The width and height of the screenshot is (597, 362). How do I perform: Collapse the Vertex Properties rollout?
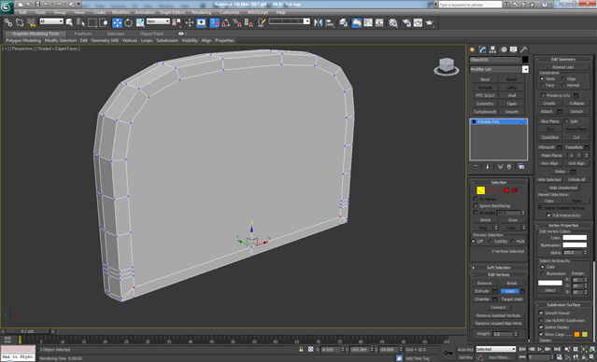pos(563,226)
